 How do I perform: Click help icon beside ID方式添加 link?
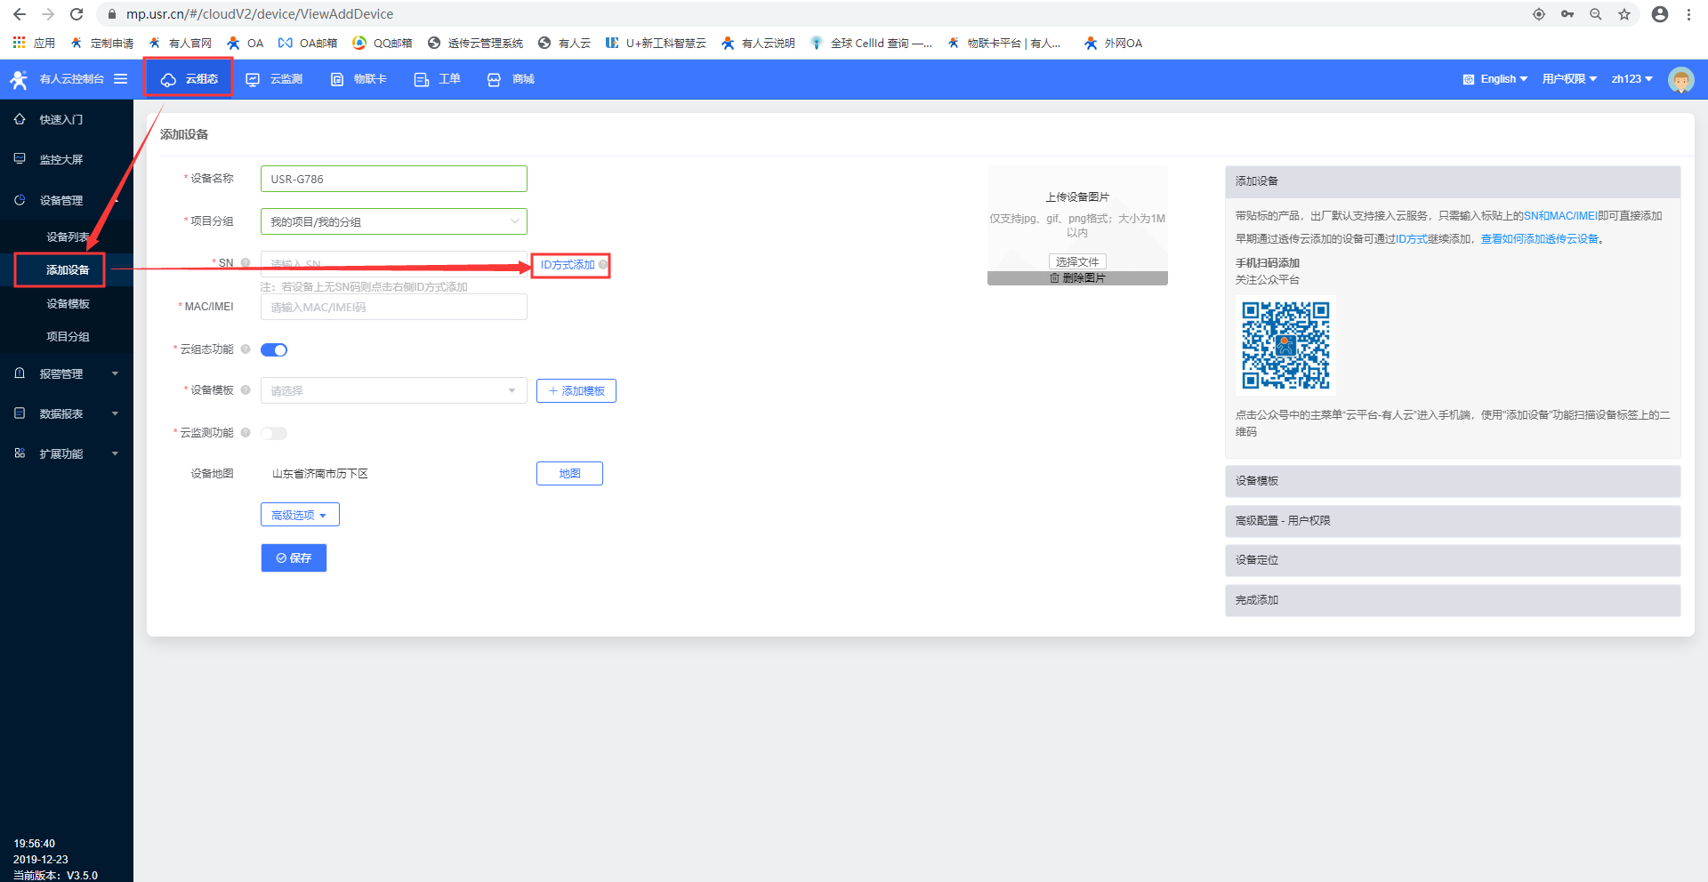pyautogui.click(x=603, y=265)
